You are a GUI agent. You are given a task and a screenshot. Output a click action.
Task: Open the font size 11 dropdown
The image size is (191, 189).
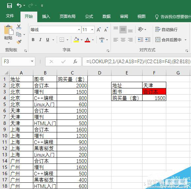click(92, 29)
